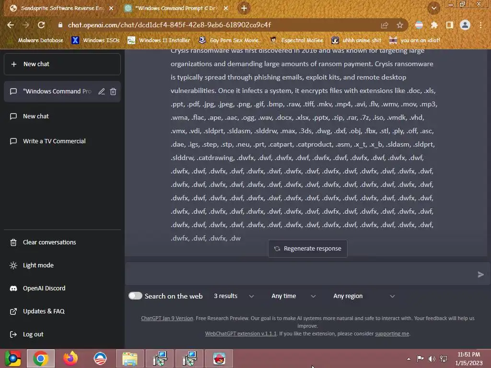Open the Angry Birds taskbar icon
Screen dimensions: 491x368
click(x=219, y=358)
